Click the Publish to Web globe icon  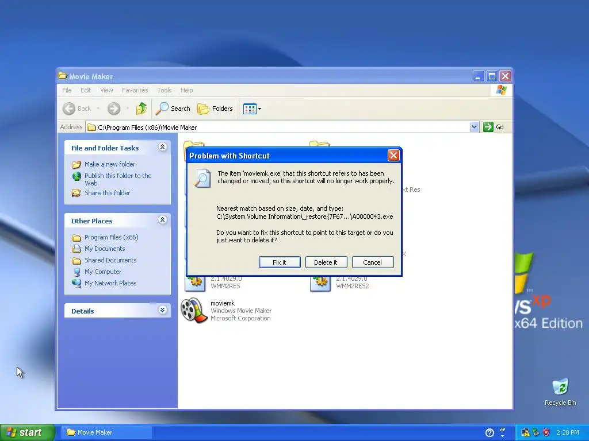click(77, 176)
